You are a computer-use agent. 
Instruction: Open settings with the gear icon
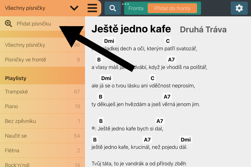[x=239, y=8]
